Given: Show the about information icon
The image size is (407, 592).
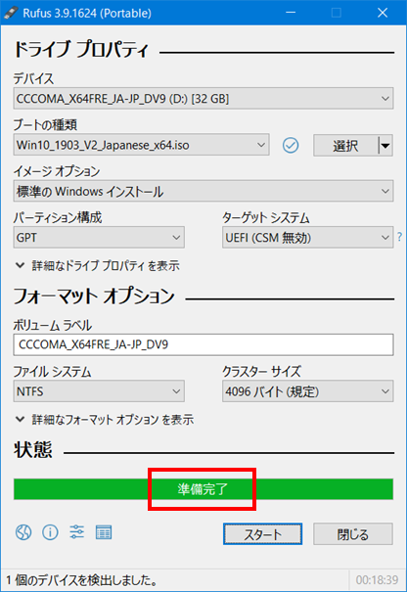Looking at the screenshot, I should [50, 532].
